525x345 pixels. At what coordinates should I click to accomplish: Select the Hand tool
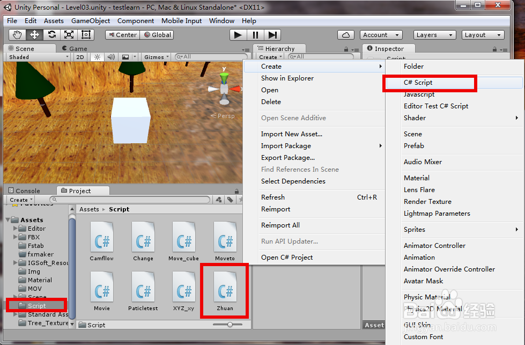[17, 35]
